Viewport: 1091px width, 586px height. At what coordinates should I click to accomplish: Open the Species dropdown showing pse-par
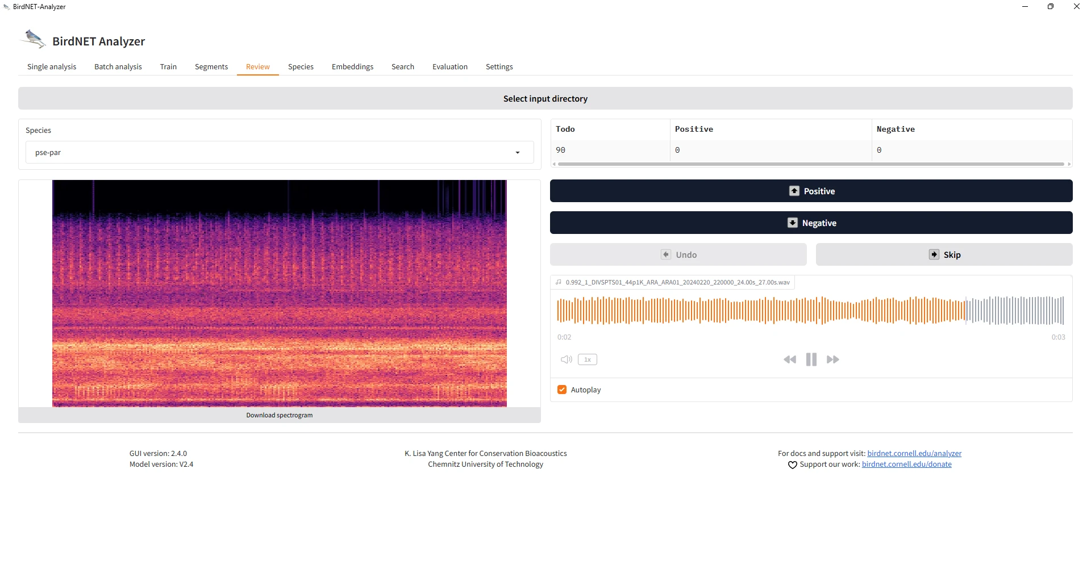(280, 152)
